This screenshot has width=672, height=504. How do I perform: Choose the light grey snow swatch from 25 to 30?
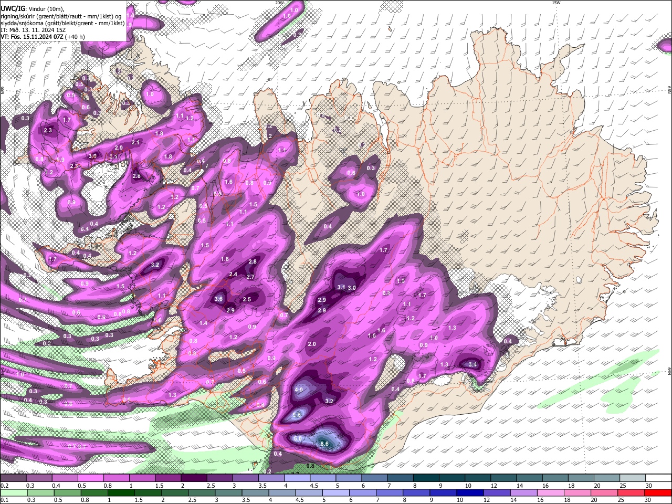point(633,478)
